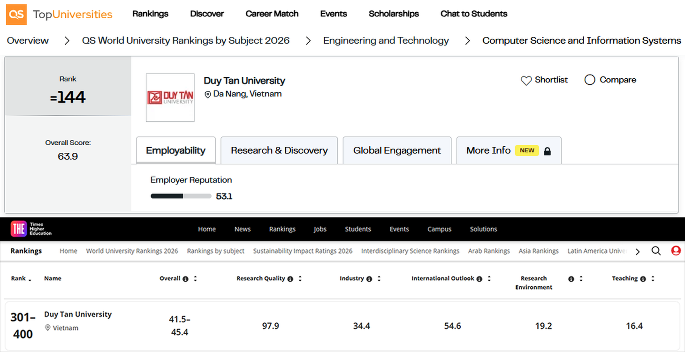Click the QS TopUniversities logo

coord(59,15)
